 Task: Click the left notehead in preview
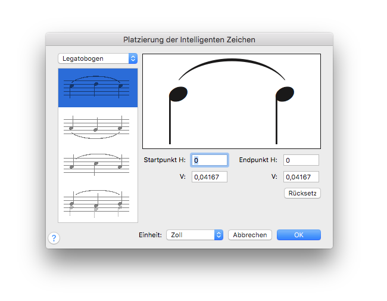pos(179,94)
